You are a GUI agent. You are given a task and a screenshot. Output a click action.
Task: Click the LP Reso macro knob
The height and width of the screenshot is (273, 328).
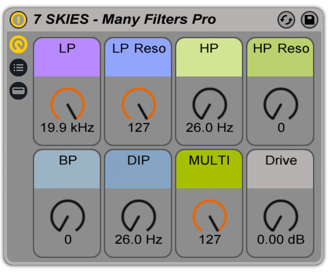(139, 104)
